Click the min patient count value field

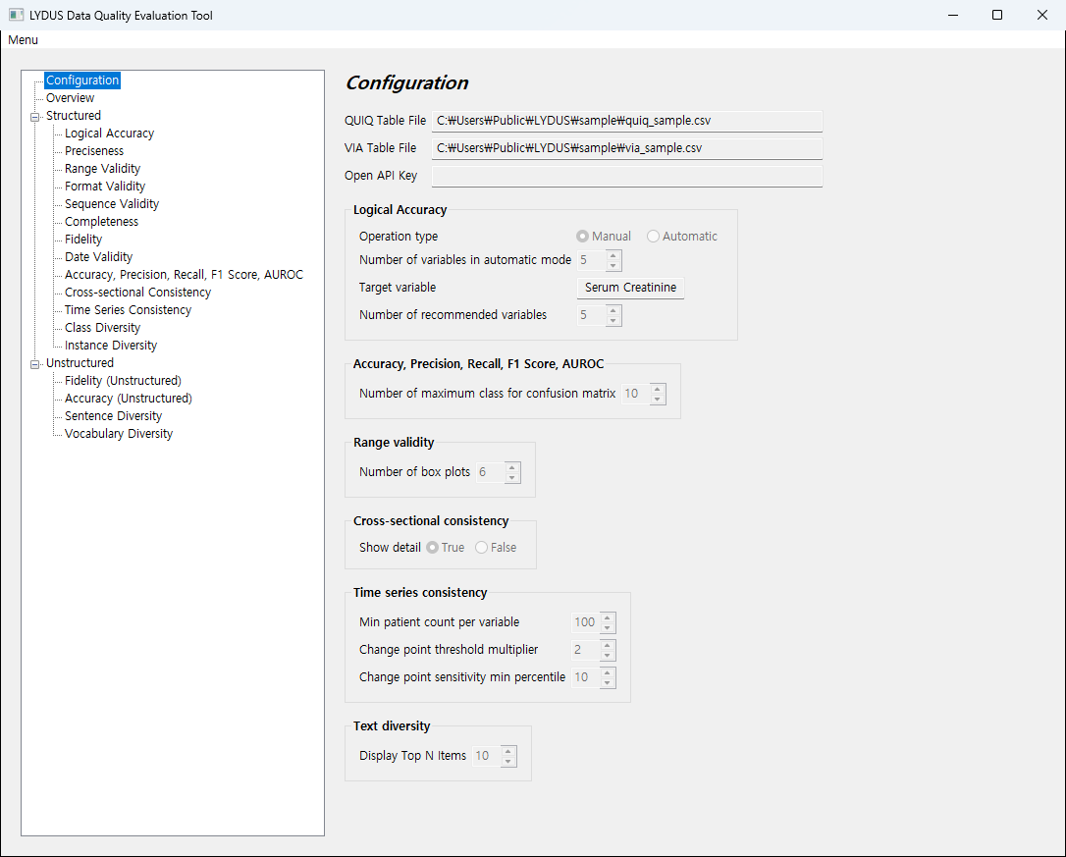(586, 623)
